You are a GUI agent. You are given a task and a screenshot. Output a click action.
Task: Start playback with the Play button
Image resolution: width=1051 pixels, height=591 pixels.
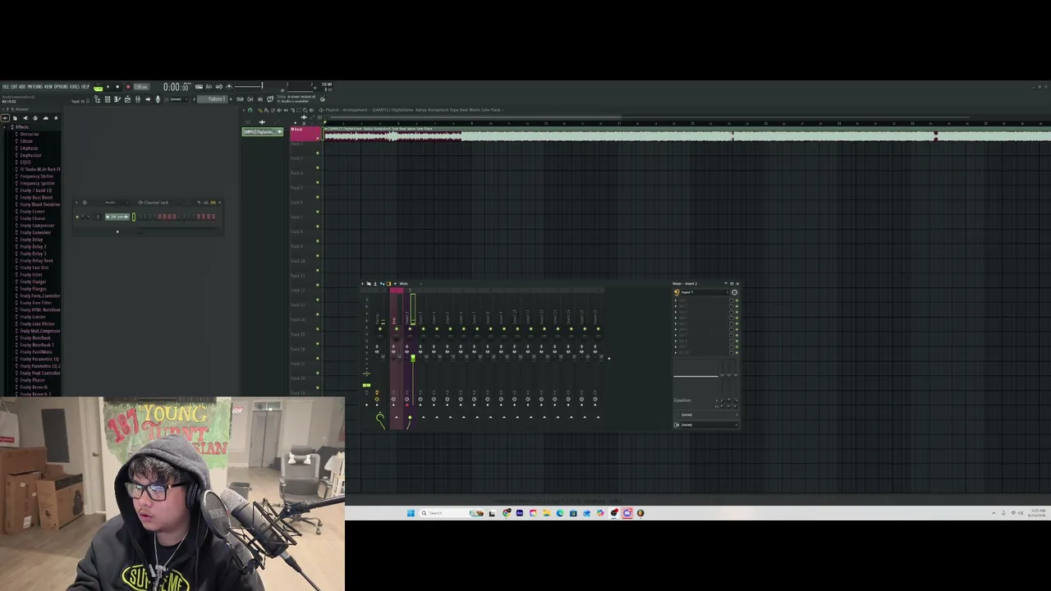click(108, 87)
